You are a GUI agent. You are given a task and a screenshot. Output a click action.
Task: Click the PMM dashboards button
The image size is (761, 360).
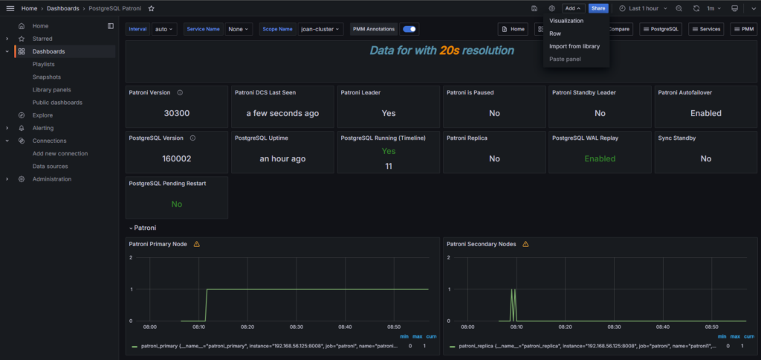743,29
